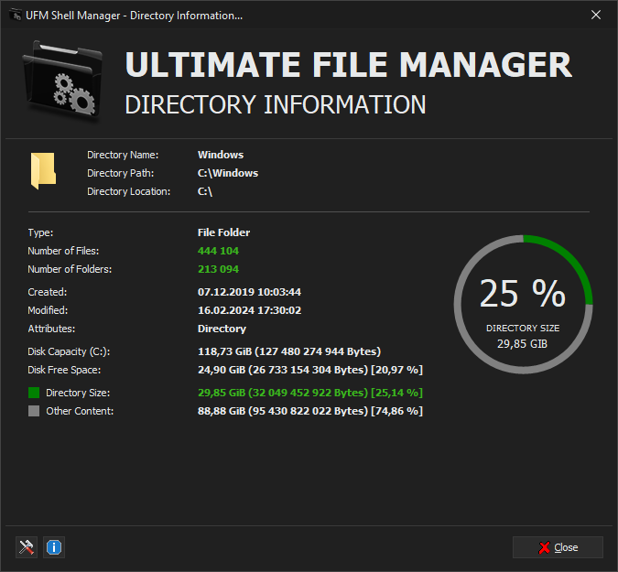Click the other content value 88,88 GiB

pyautogui.click(x=310, y=411)
